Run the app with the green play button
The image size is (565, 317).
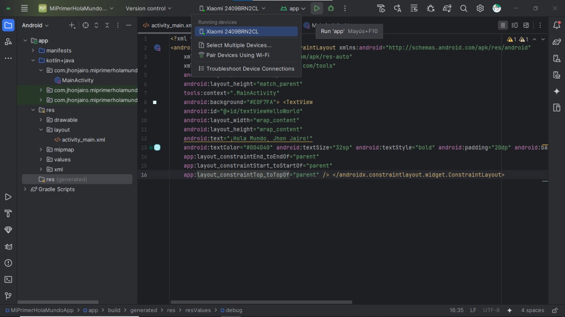[x=316, y=8]
